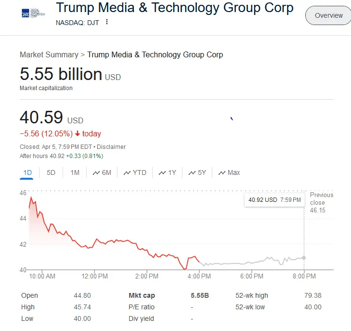Open the Market Summary breadcrumb link
Viewport: 351px width, 331px height.
click(x=49, y=55)
